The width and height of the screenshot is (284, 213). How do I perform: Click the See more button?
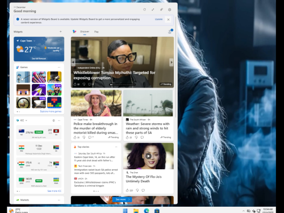point(122,199)
